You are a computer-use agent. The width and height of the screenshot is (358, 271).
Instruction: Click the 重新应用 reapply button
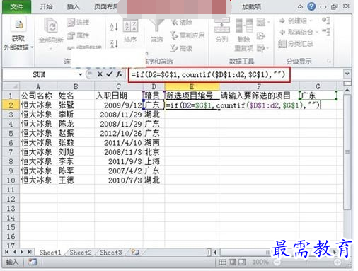tap(187, 35)
